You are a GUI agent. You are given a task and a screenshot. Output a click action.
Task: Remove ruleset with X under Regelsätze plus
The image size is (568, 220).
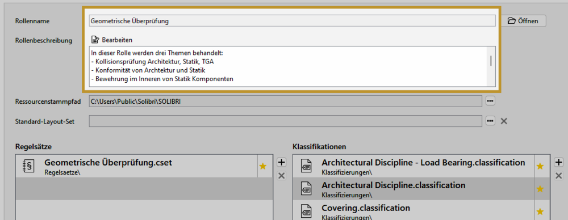282,176
